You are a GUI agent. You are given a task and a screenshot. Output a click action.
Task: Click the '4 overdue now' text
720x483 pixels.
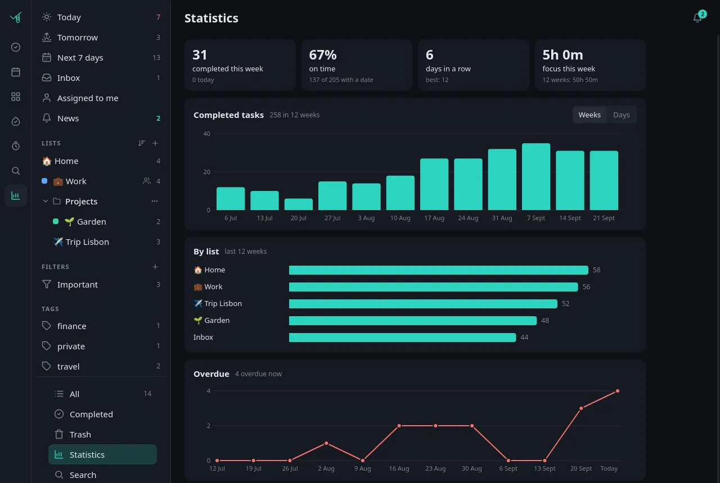(259, 374)
